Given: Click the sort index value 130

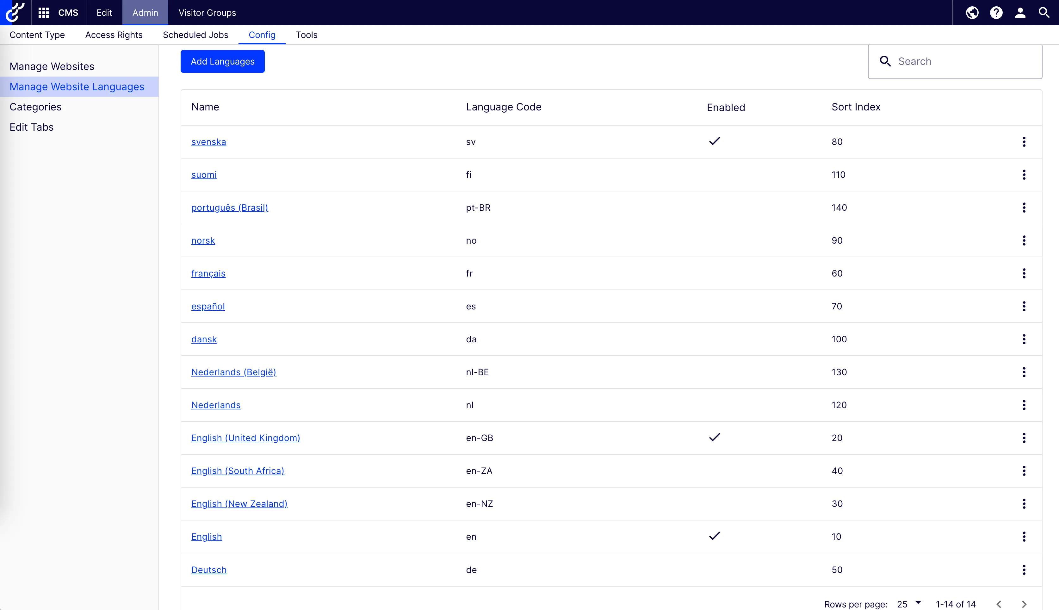Looking at the screenshot, I should [x=839, y=372].
